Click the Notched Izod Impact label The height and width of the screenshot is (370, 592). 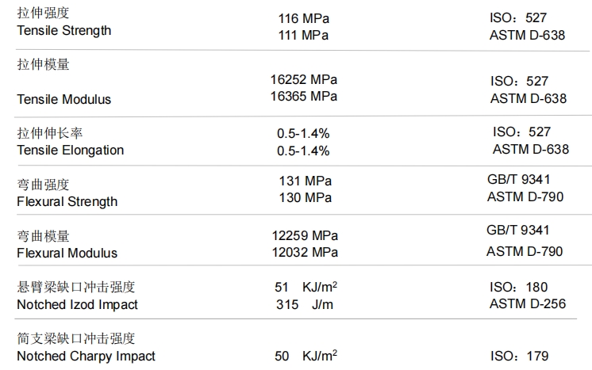coord(77,304)
